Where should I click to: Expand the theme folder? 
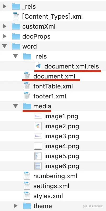[15, 206]
